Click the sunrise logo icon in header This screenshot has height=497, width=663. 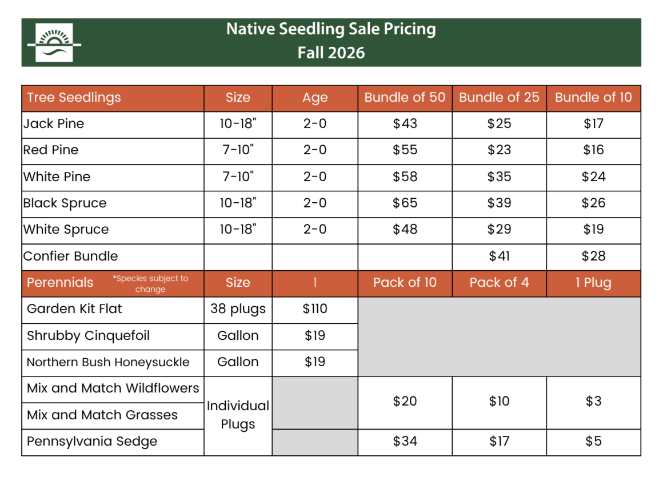pyautogui.click(x=54, y=43)
